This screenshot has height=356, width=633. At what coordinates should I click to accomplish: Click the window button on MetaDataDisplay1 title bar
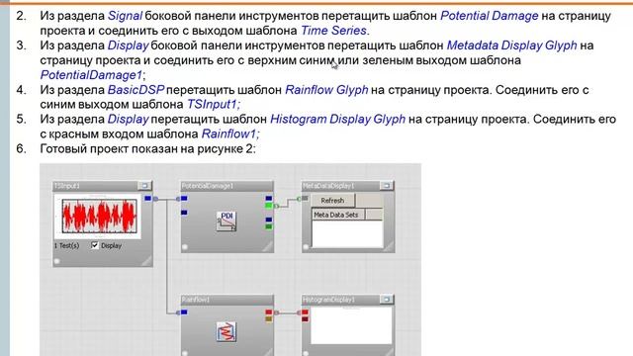(x=387, y=185)
